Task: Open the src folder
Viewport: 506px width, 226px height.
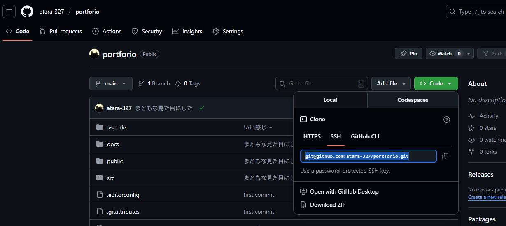Action: coord(110,178)
